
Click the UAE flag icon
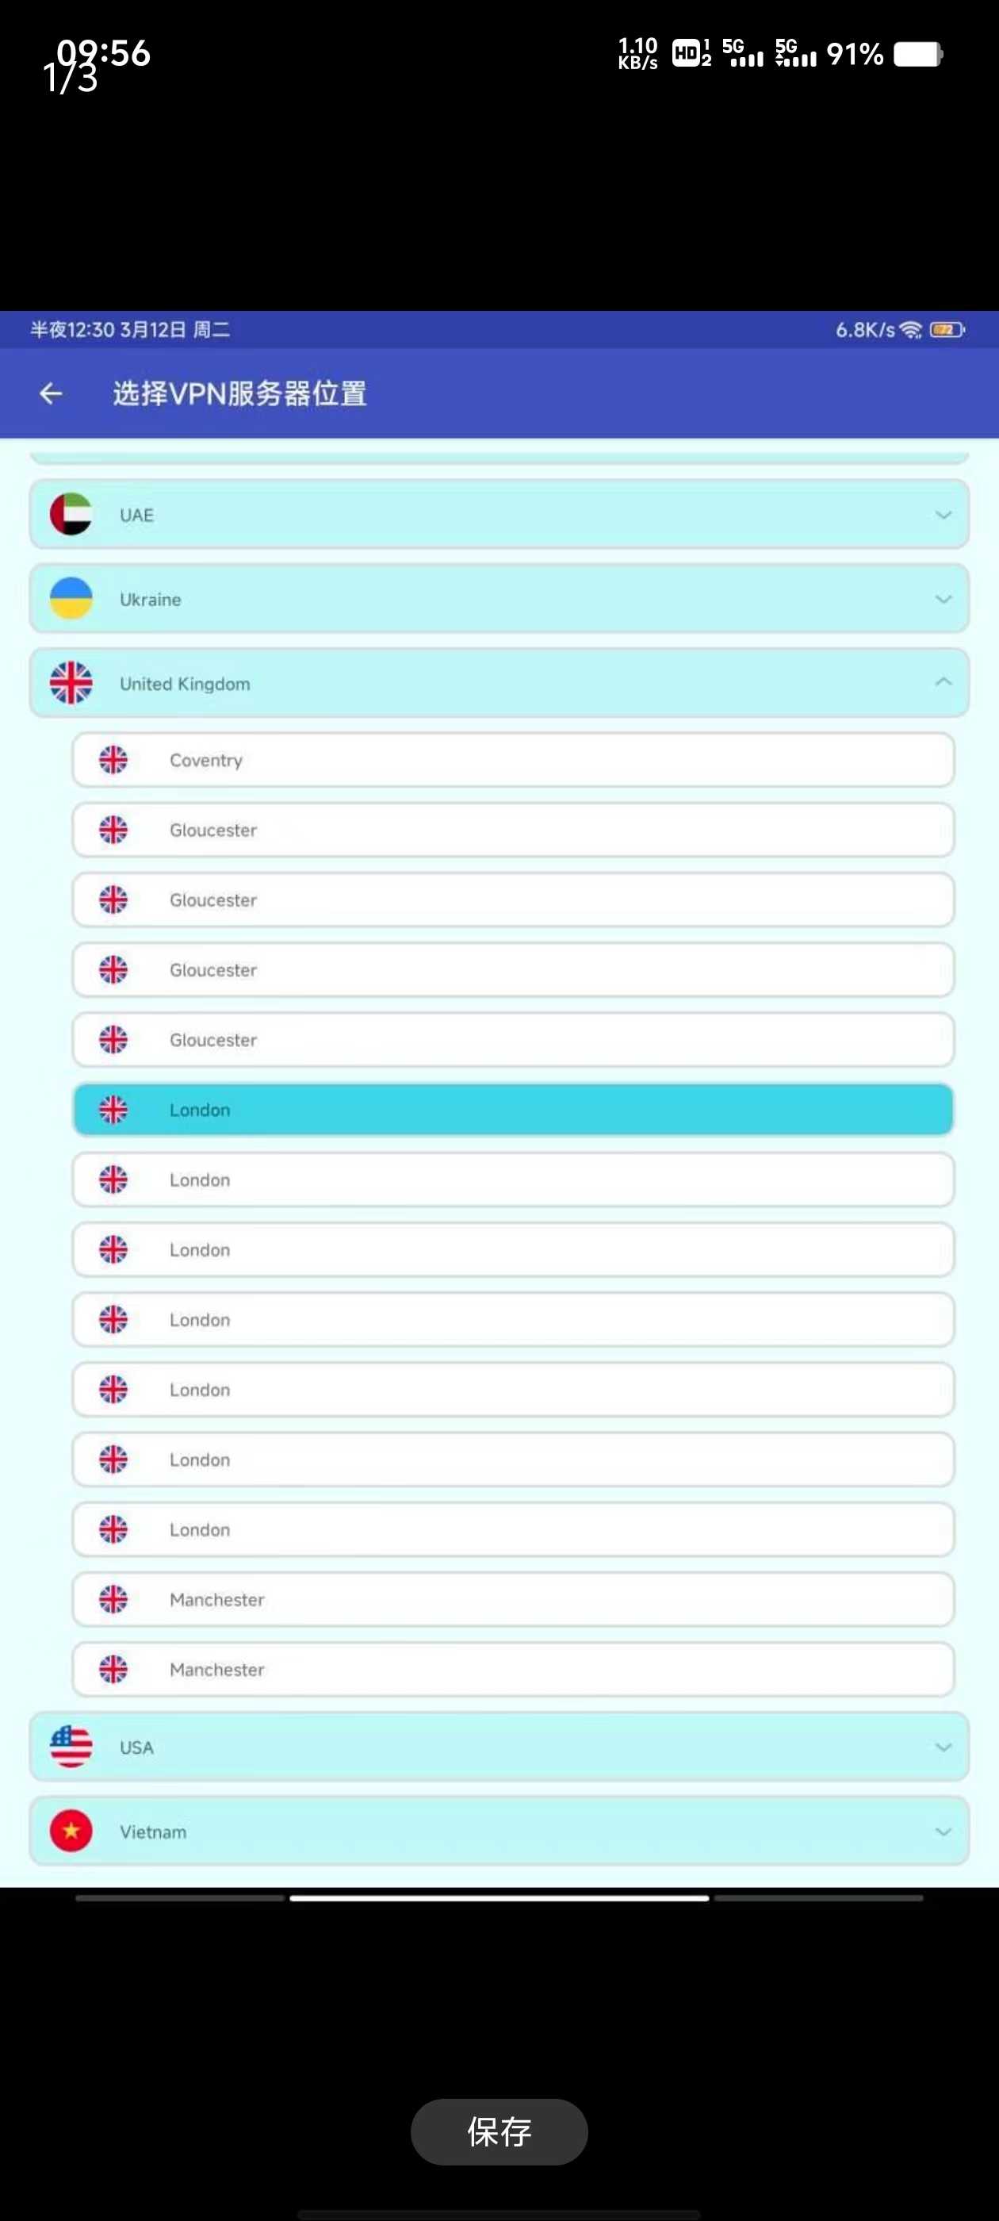(x=71, y=514)
